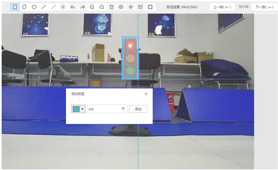Select the straight line tool
The image size is (278, 170).
(44, 7)
